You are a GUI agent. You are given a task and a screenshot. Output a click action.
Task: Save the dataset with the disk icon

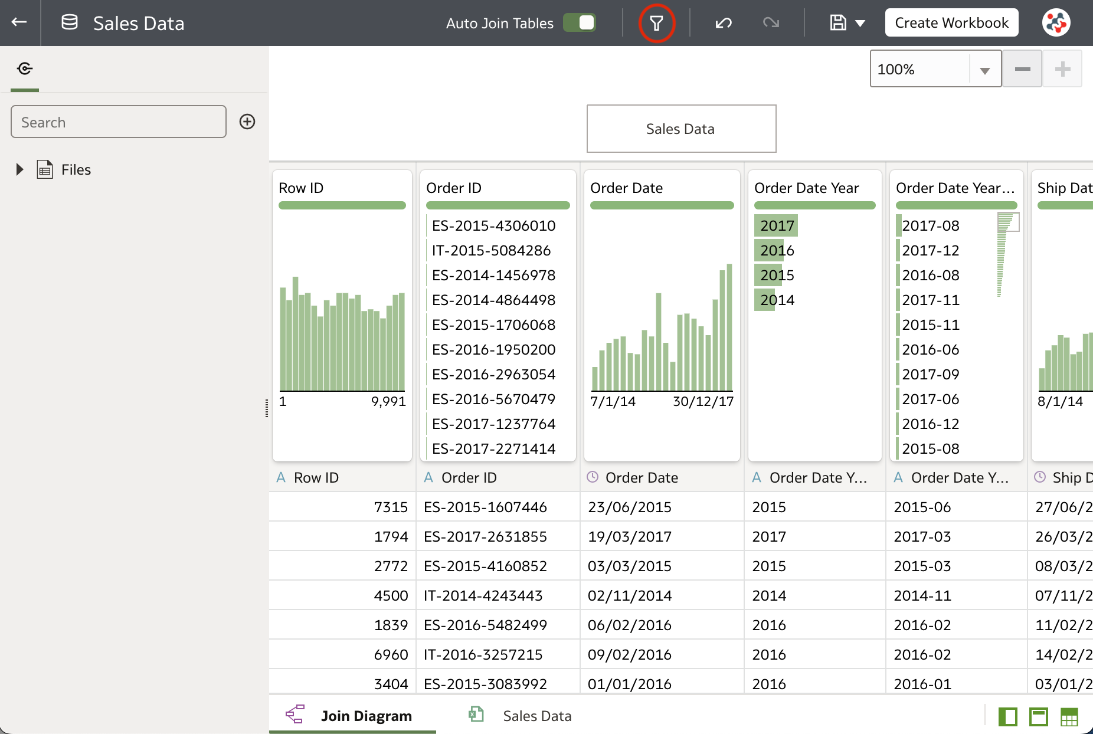tap(838, 23)
